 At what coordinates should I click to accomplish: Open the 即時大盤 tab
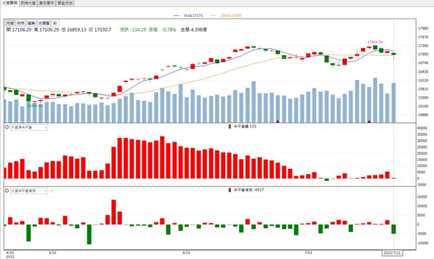point(28,3)
